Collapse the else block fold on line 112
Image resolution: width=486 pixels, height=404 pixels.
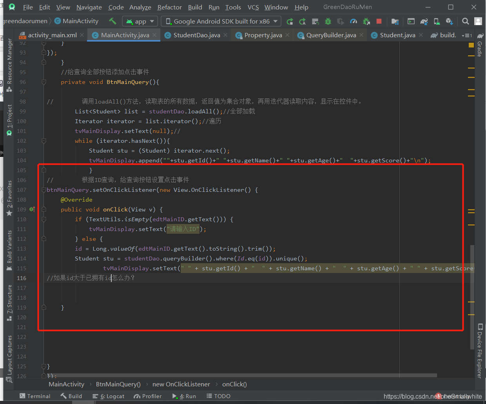pos(44,239)
